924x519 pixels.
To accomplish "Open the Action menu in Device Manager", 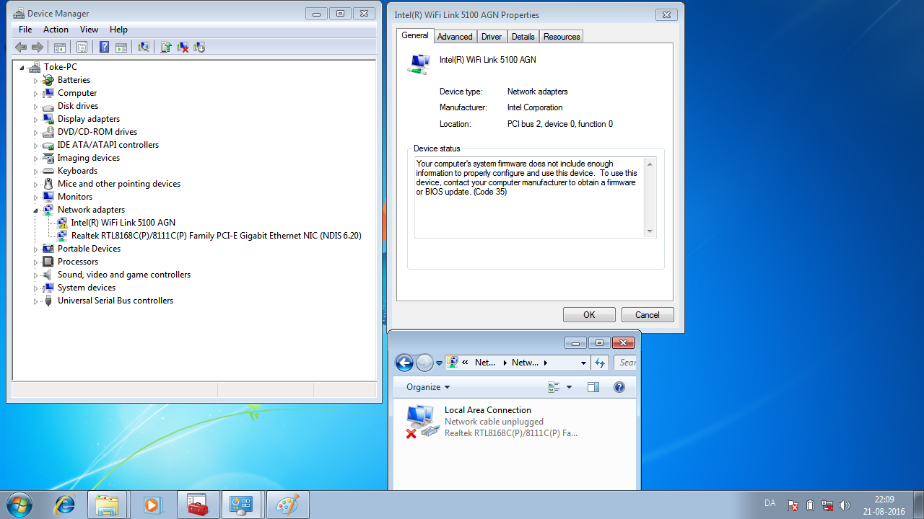I will pos(56,30).
